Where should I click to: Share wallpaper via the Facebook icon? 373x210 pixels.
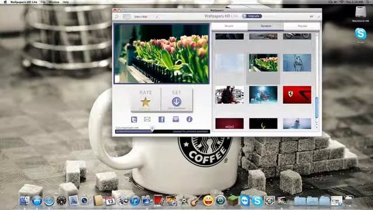(161, 119)
